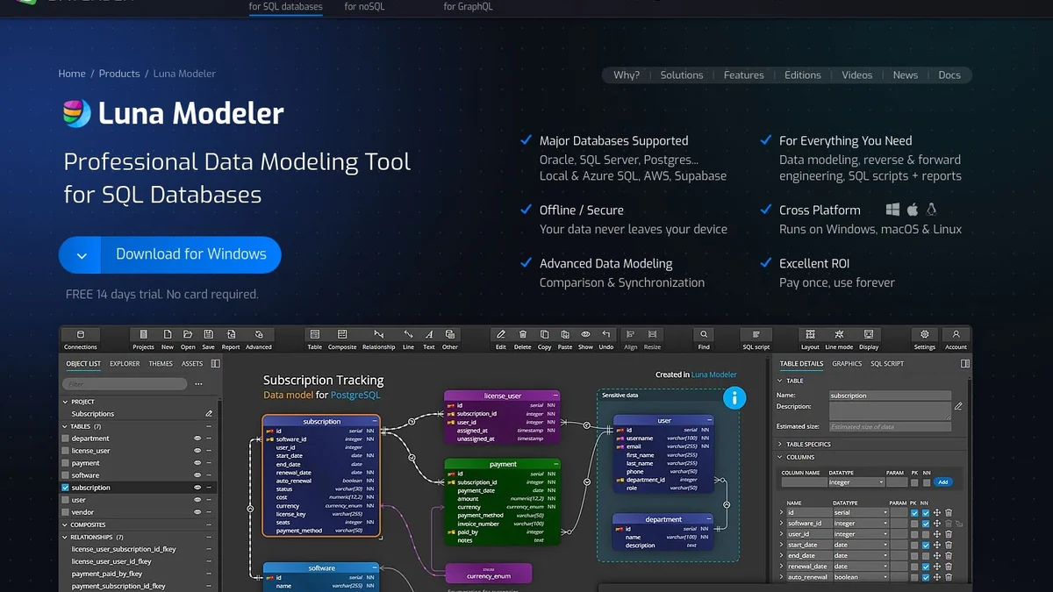Check the license_user table checkbox
The height and width of the screenshot is (592, 1053).
[65, 451]
